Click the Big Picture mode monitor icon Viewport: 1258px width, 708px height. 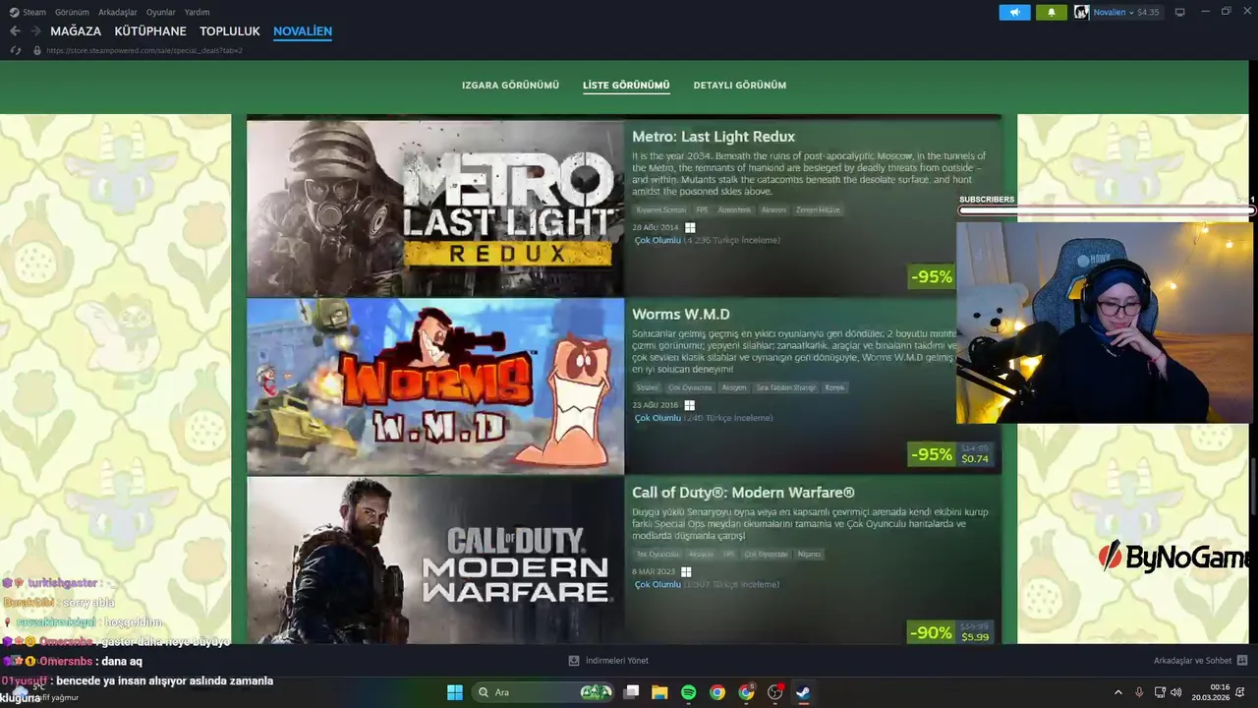(1180, 12)
